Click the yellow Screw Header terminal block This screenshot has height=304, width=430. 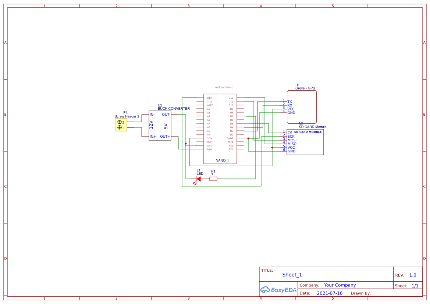tap(121, 125)
